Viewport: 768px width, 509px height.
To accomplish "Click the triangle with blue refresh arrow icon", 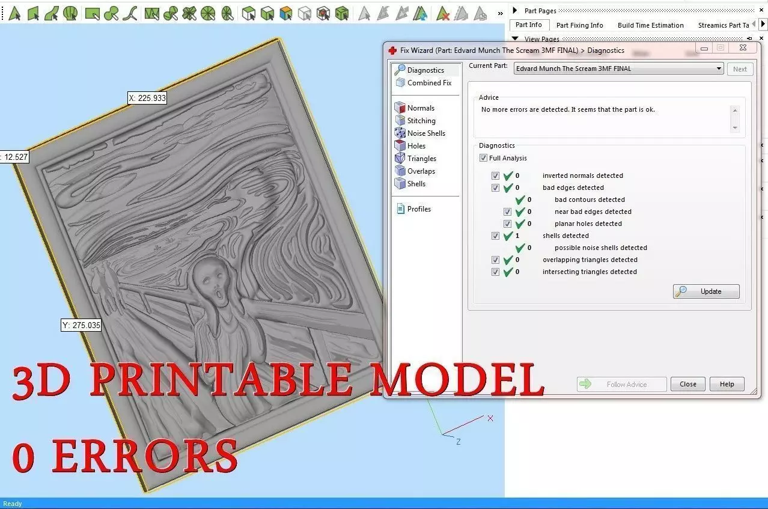I will (x=421, y=13).
